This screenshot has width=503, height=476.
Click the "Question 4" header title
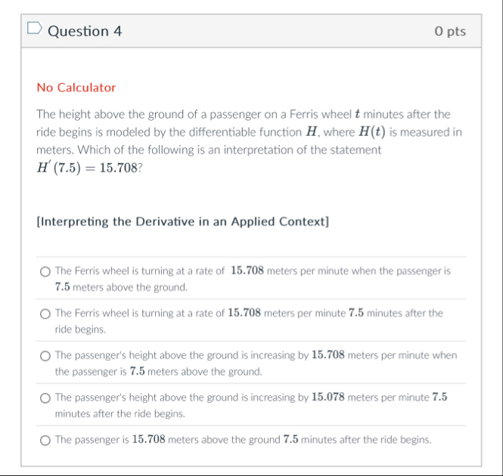84,31
